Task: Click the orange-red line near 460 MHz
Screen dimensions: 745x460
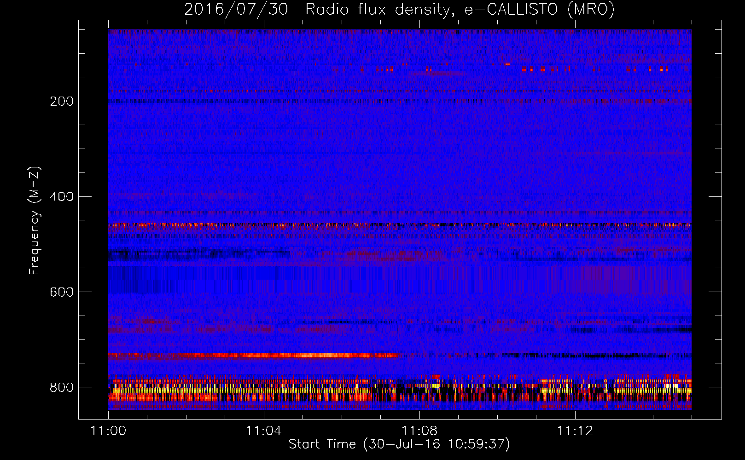Action: 400,225
